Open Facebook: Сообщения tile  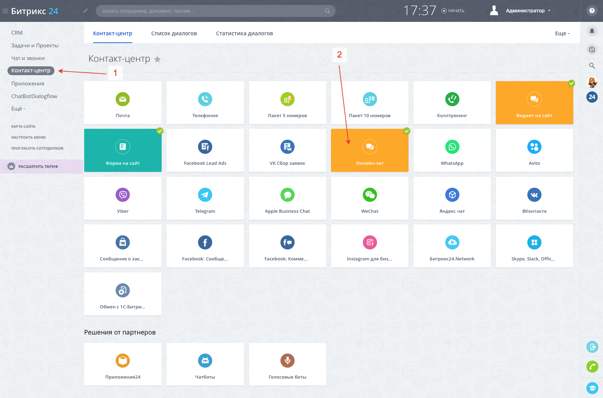coord(205,246)
